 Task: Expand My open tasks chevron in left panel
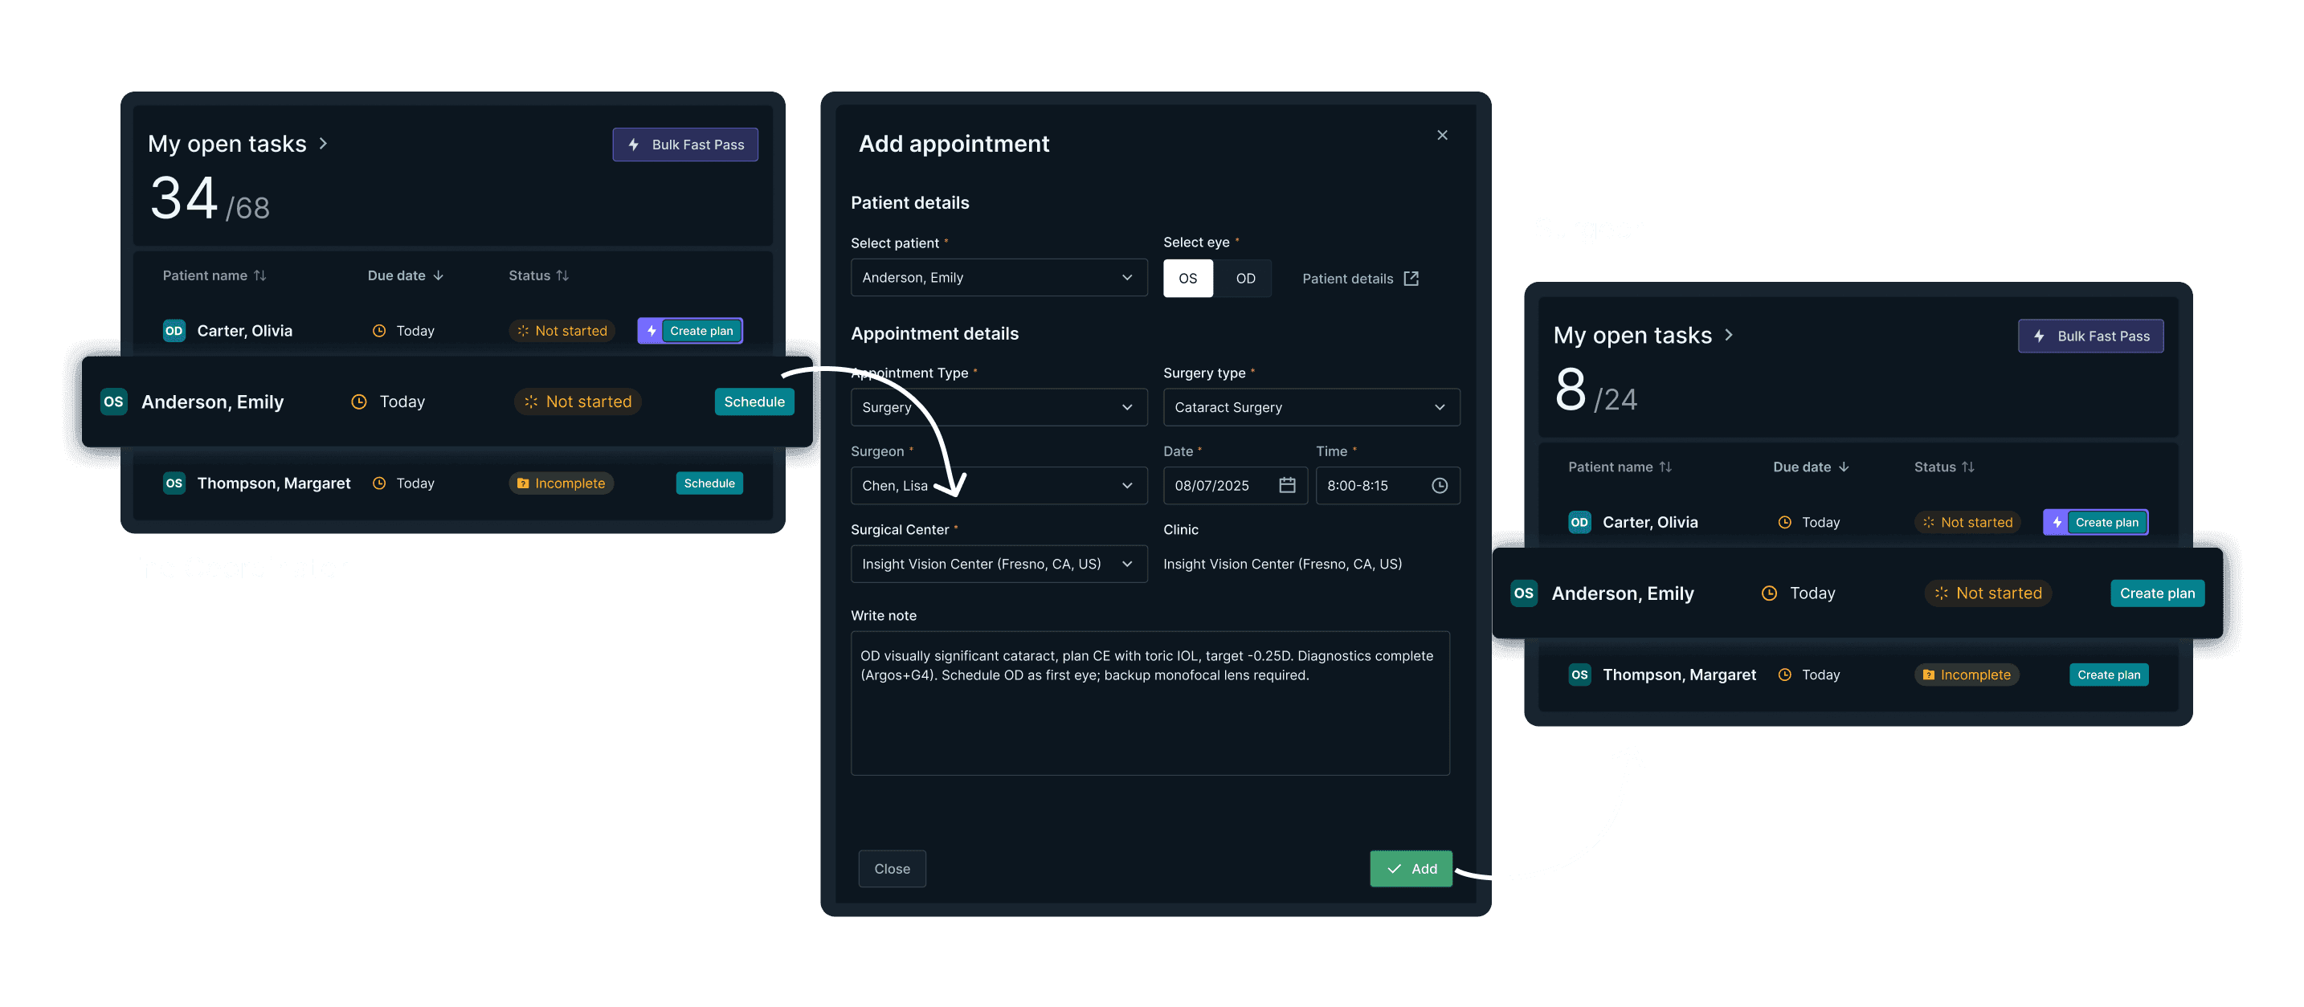[324, 144]
